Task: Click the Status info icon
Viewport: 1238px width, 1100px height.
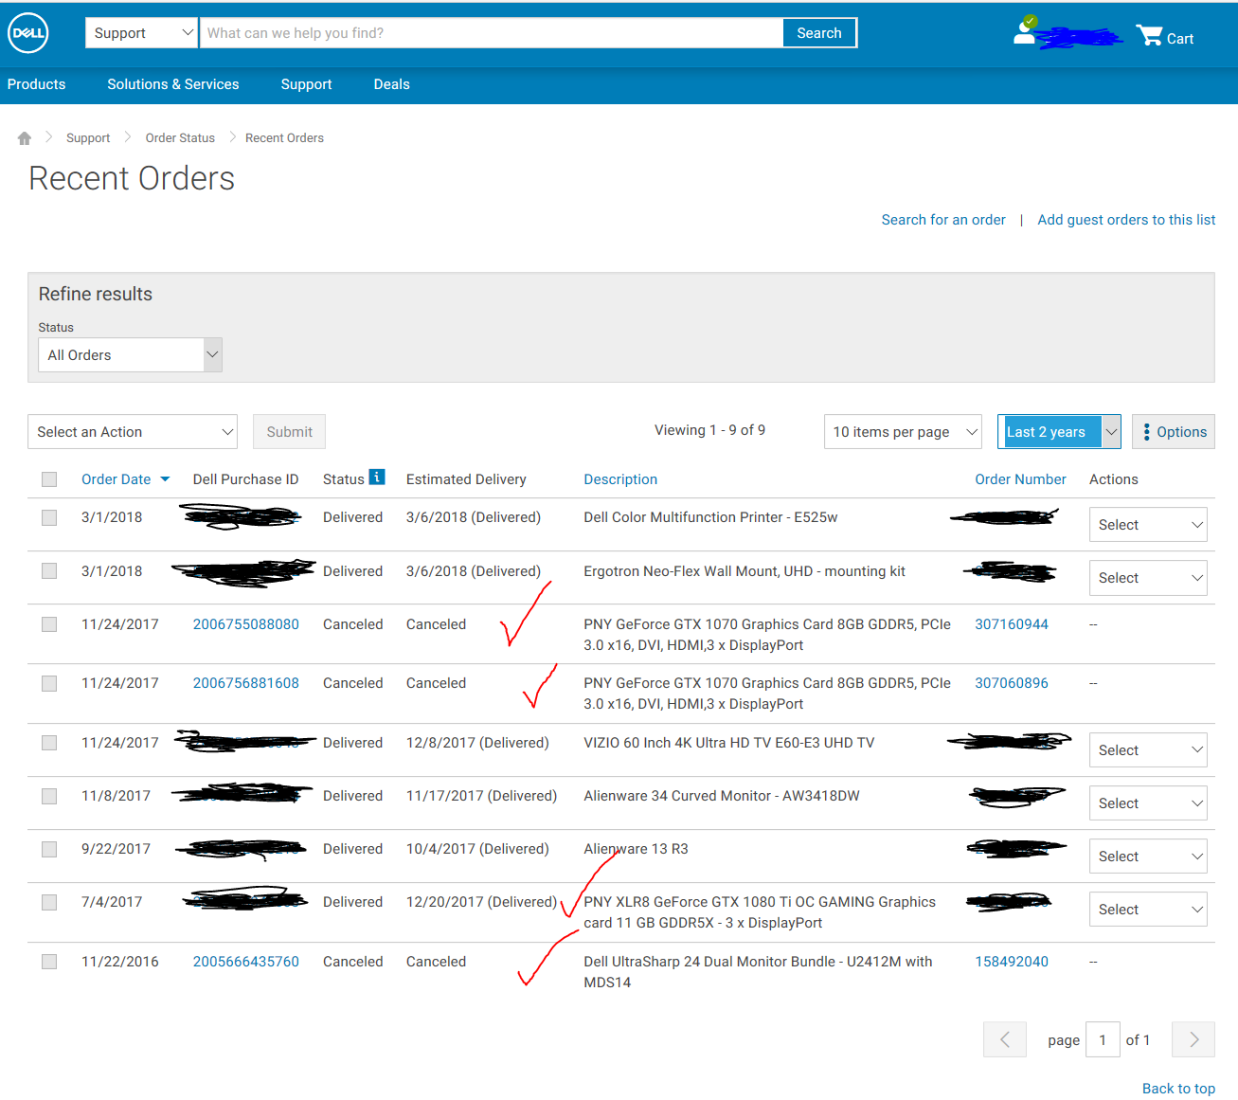Action: click(377, 478)
